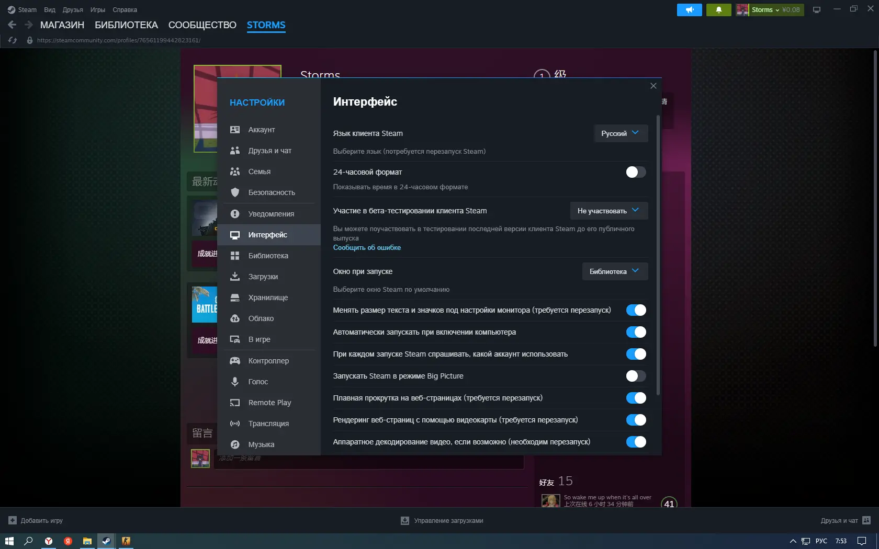Go back with the navigation arrow
This screenshot has height=549, width=879.
coord(12,25)
